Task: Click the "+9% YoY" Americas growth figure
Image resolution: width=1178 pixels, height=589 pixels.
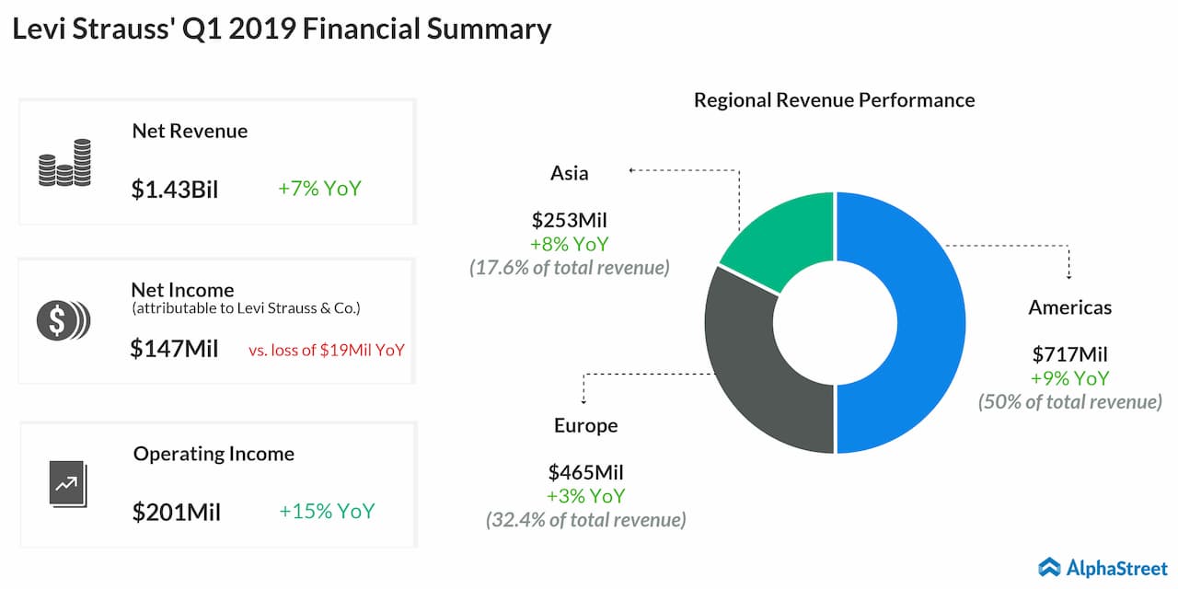Action: point(1070,378)
